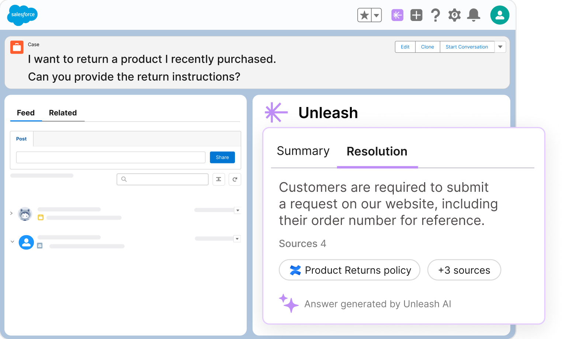Click the Astro bot avatar
The image size is (562, 339).
coord(25,214)
